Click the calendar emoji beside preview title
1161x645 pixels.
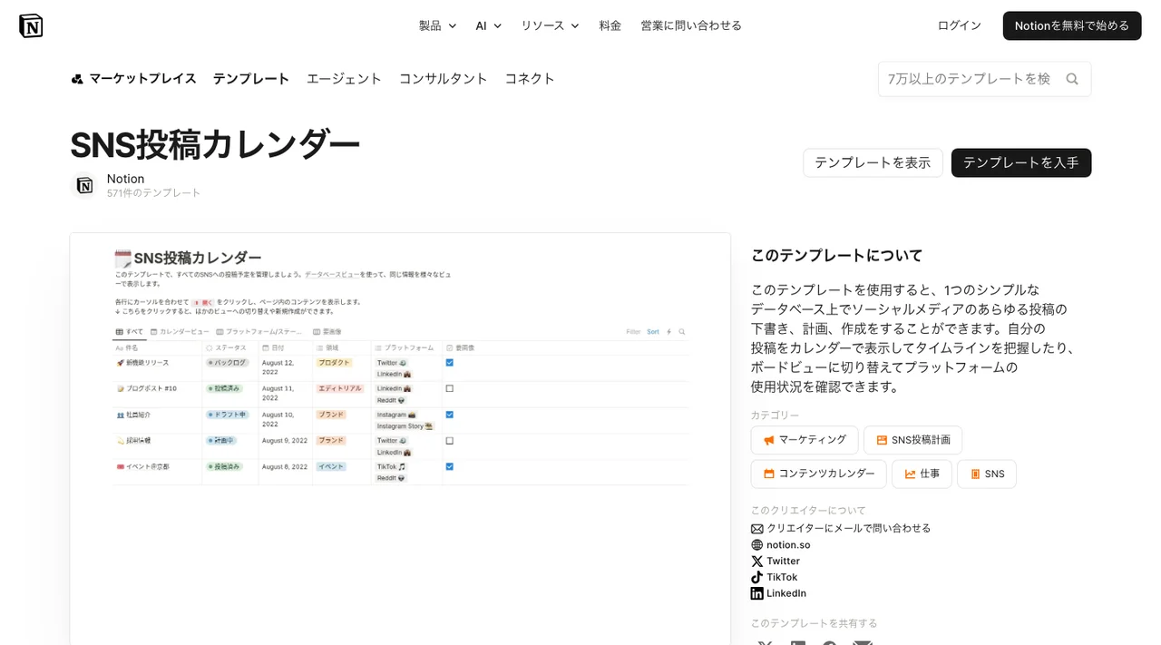(122, 259)
